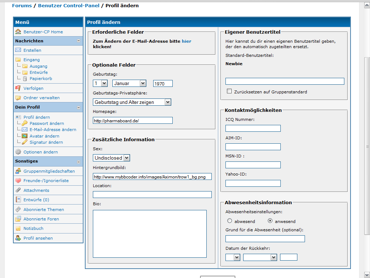Click the Notizbuch note icon
The image size is (370, 278).
pyautogui.click(x=18, y=228)
